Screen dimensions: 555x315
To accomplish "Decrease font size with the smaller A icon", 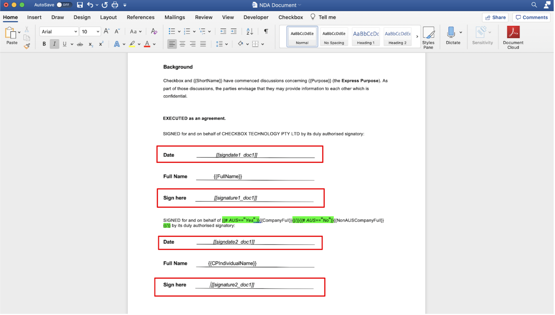I will tap(117, 31).
